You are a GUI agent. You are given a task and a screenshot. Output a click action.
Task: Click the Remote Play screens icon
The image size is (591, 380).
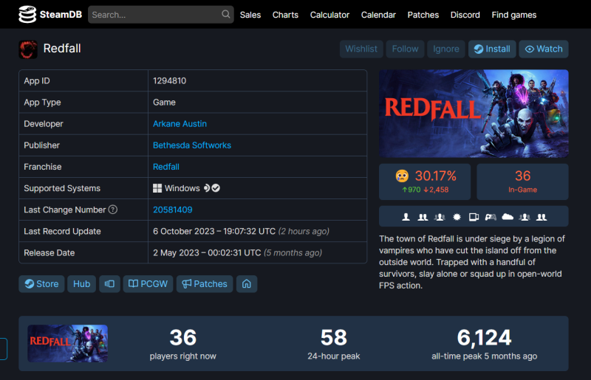[474, 217]
